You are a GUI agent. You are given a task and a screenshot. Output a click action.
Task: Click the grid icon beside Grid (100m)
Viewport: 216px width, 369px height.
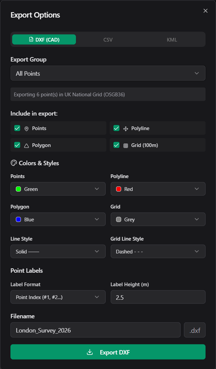(x=126, y=145)
